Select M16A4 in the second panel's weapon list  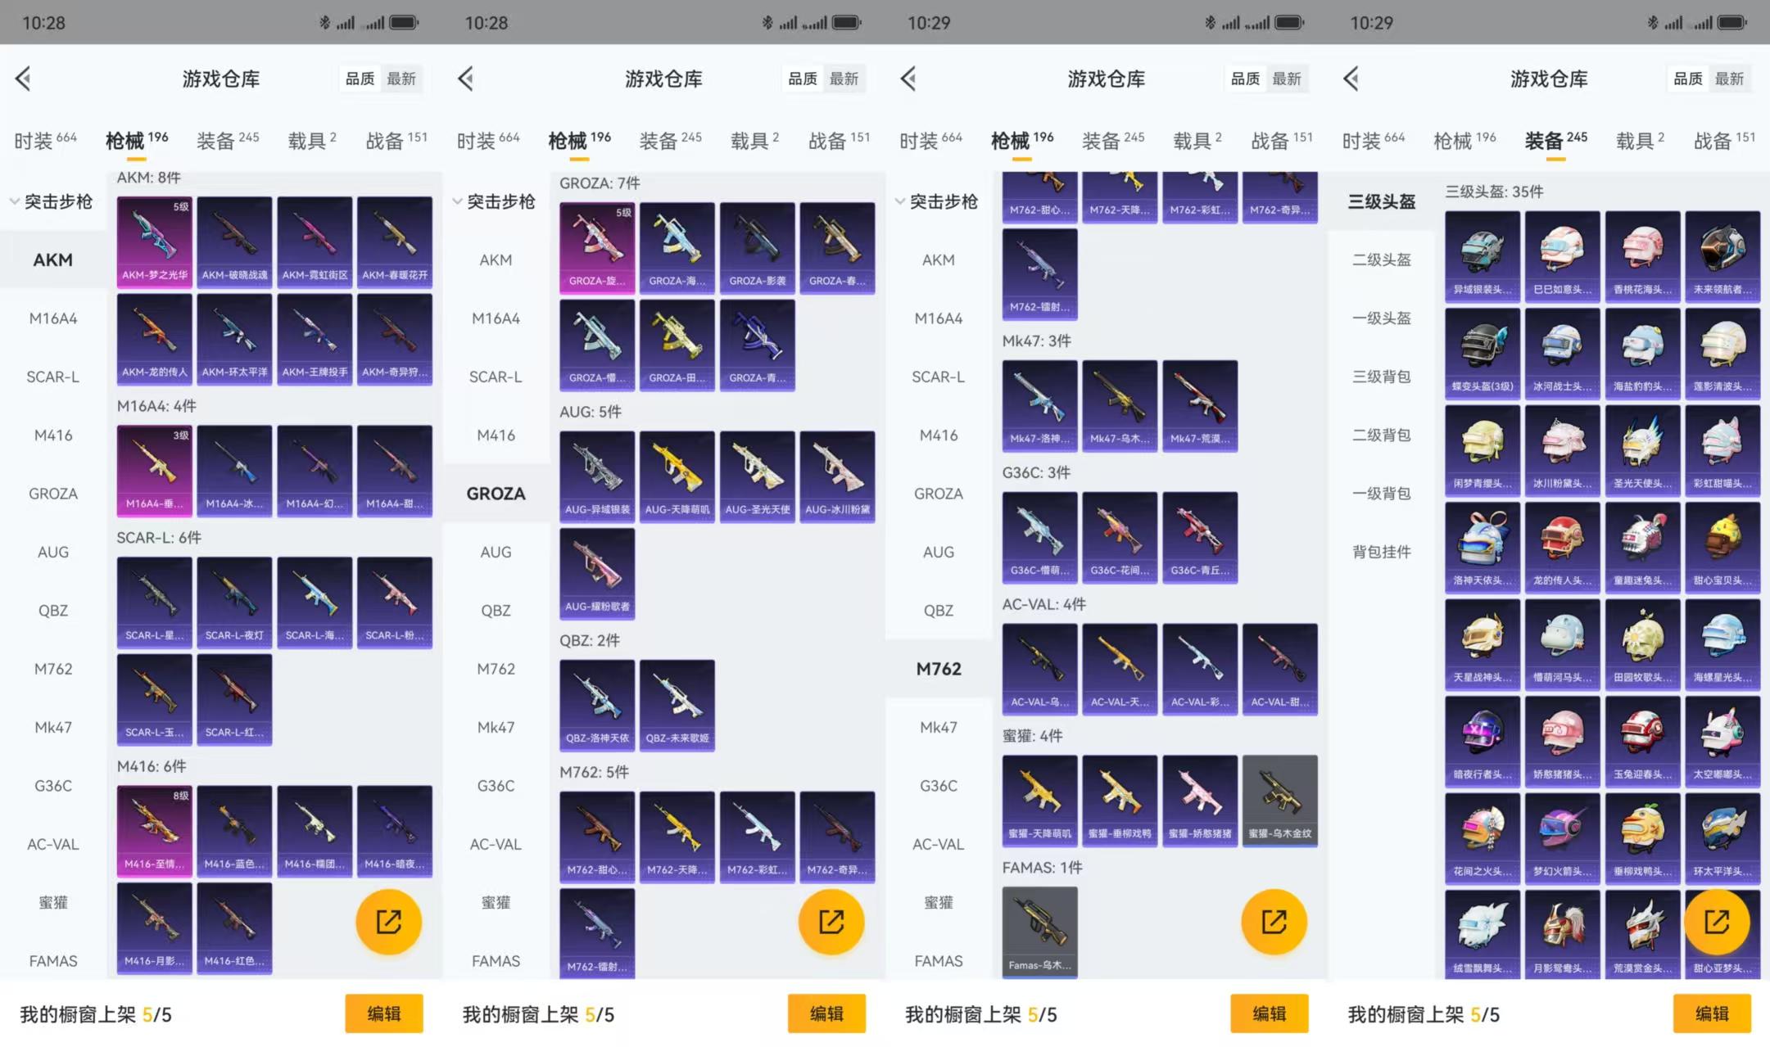(496, 318)
